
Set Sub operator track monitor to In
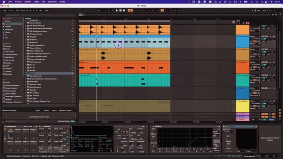[251, 41]
